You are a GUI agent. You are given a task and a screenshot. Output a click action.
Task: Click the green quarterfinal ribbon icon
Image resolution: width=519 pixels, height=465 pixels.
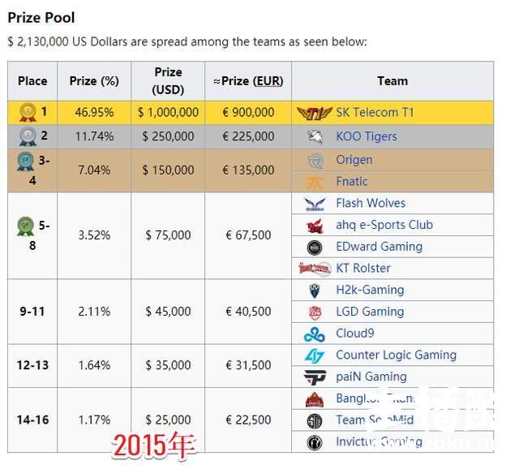click(25, 226)
